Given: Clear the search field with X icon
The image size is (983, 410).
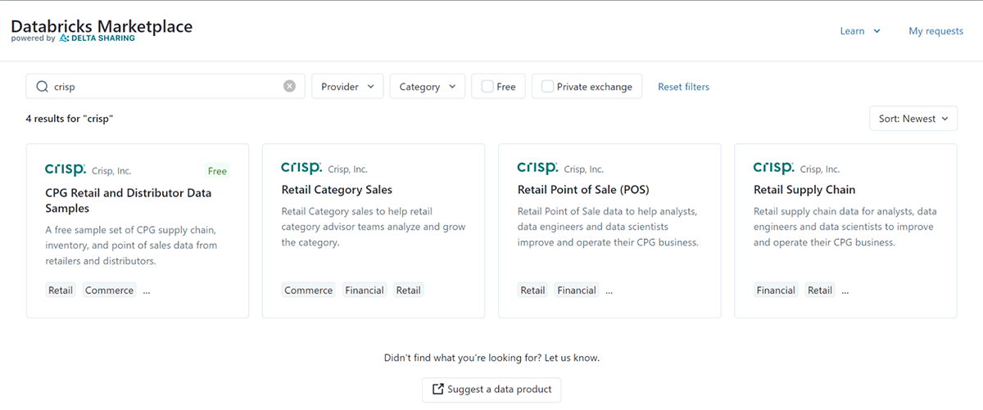Looking at the screenshot, I should click(289, 87).
